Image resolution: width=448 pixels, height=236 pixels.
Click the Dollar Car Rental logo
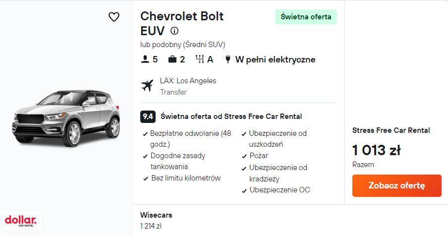pyautogui.click(x=21, y=220)
